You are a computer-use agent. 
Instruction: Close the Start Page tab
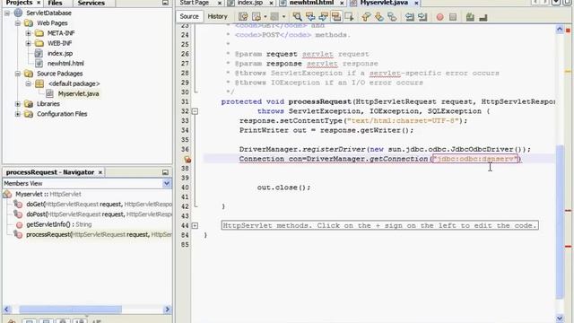coord(220,3)
